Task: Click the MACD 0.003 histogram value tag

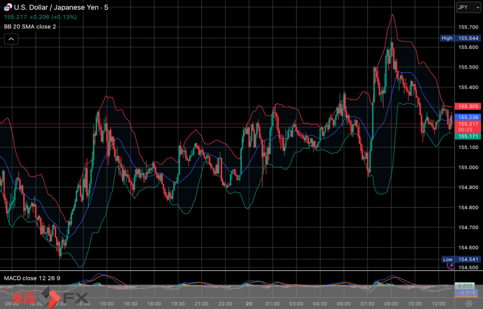Action: pyautogui.click(x=466, y=286)
